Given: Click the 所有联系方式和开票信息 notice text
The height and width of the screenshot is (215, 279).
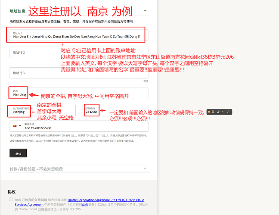Looking at the screenshot, I should [71, 22].
